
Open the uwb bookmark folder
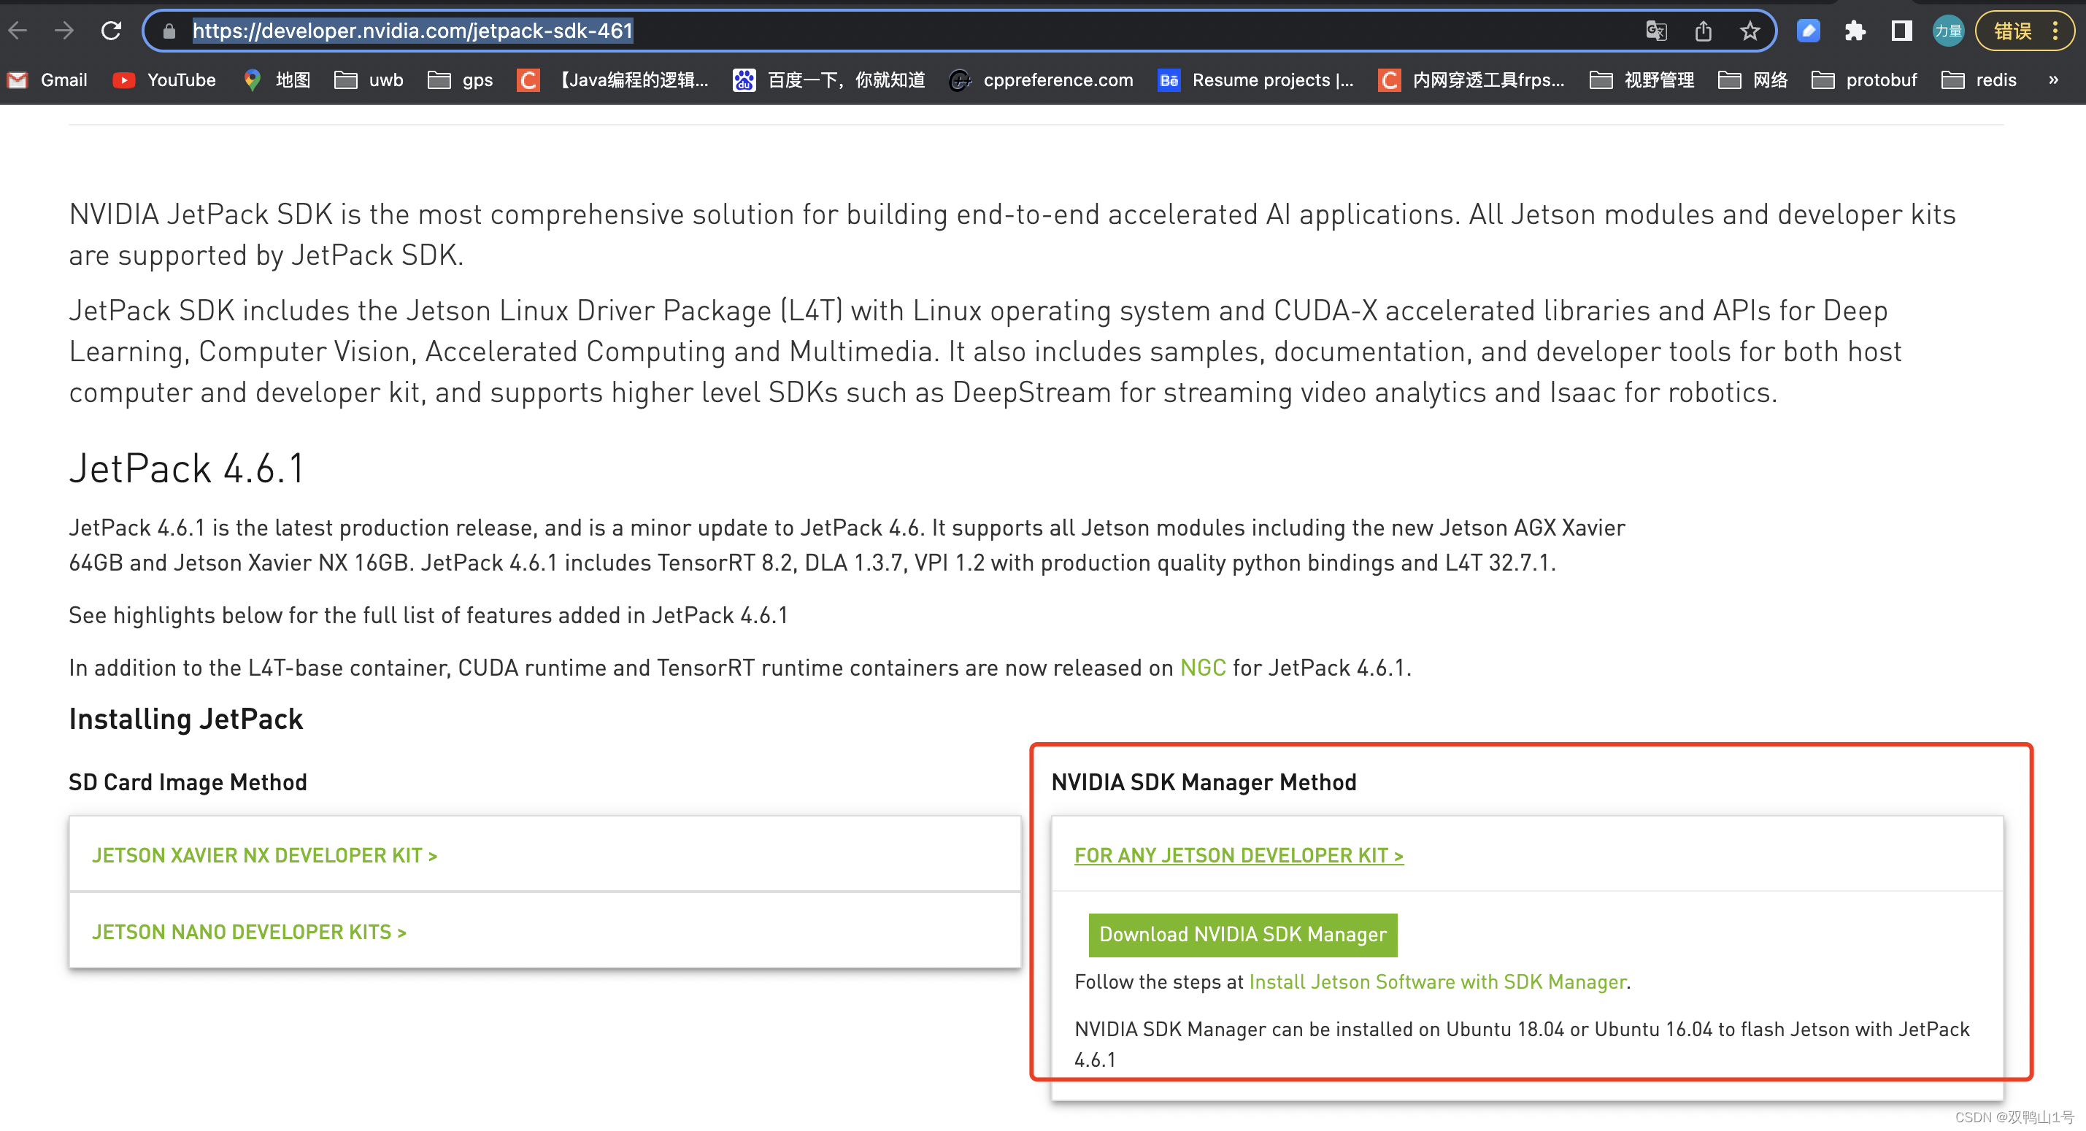coord(369,80)
